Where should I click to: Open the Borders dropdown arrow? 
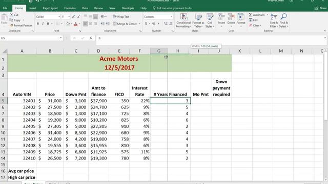pyautogui.click(x=61, y=24)
